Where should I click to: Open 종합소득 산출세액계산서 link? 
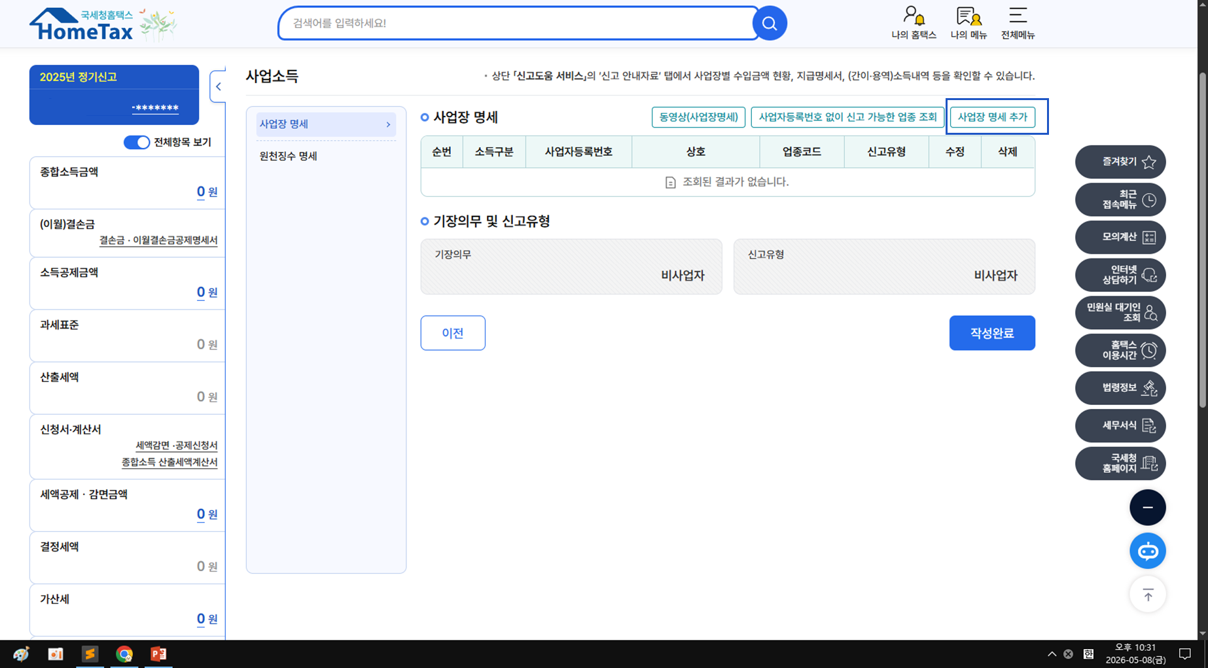click(169, 462)
